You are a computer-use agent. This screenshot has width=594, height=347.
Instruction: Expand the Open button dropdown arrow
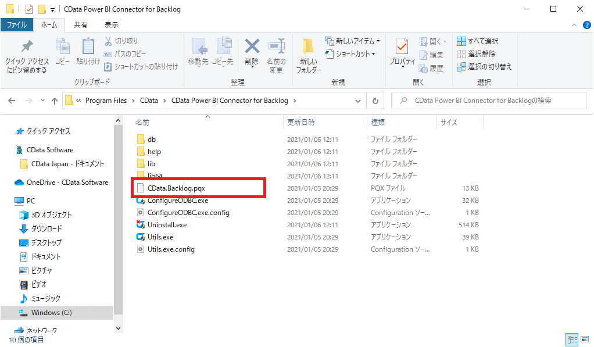pyautogui.click(x=445, y=41)
